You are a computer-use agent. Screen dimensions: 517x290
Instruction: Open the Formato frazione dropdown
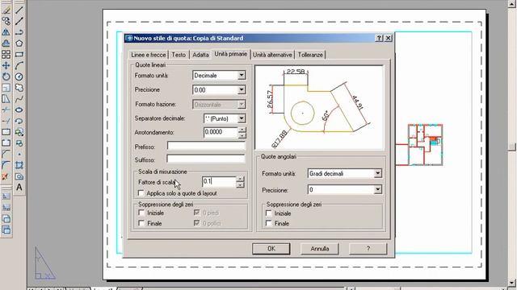[x=242, y=105]
